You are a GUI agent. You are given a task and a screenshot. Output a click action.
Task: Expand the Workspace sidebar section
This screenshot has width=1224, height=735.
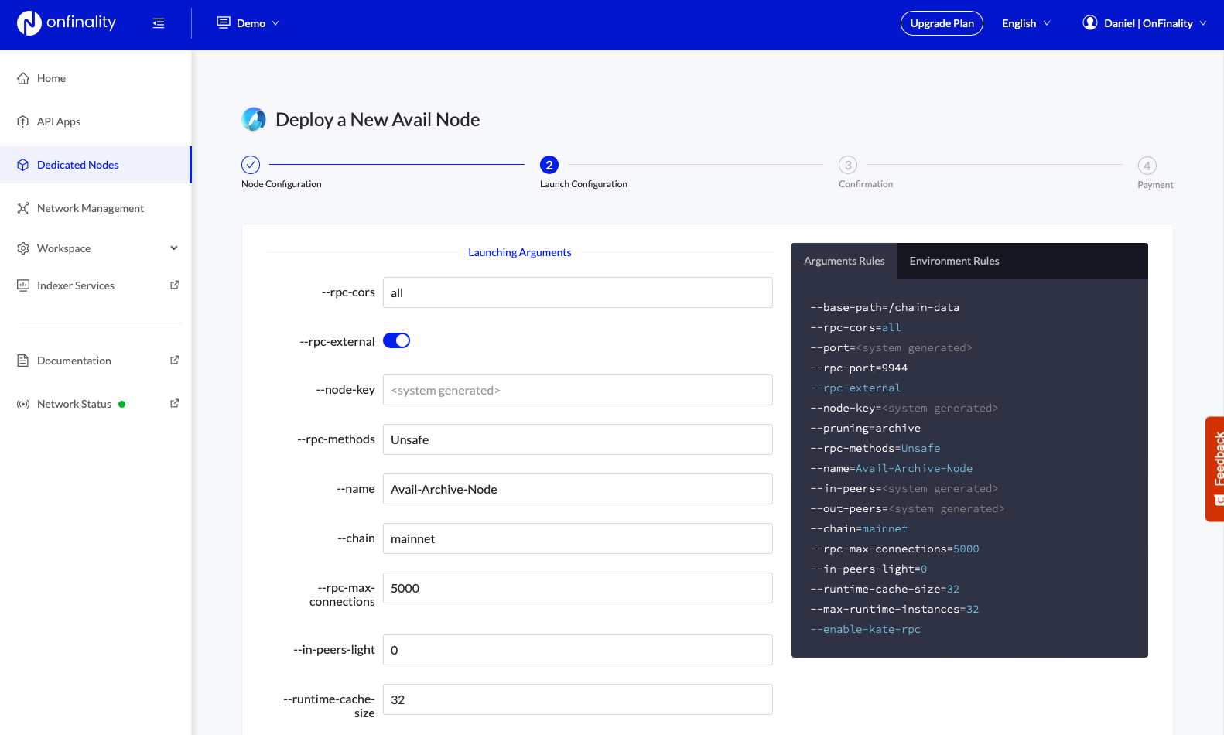[174, 248]
